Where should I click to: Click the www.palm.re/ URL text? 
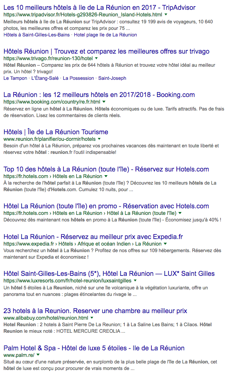coord(19,355)
